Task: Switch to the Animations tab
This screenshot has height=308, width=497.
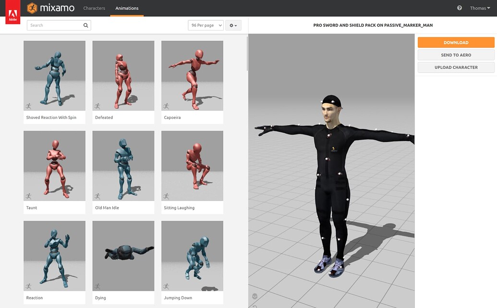Action: click(126, 8)
